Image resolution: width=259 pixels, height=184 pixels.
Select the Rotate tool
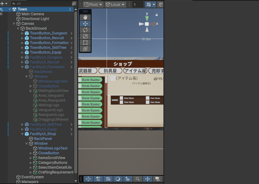coord(85,30)
